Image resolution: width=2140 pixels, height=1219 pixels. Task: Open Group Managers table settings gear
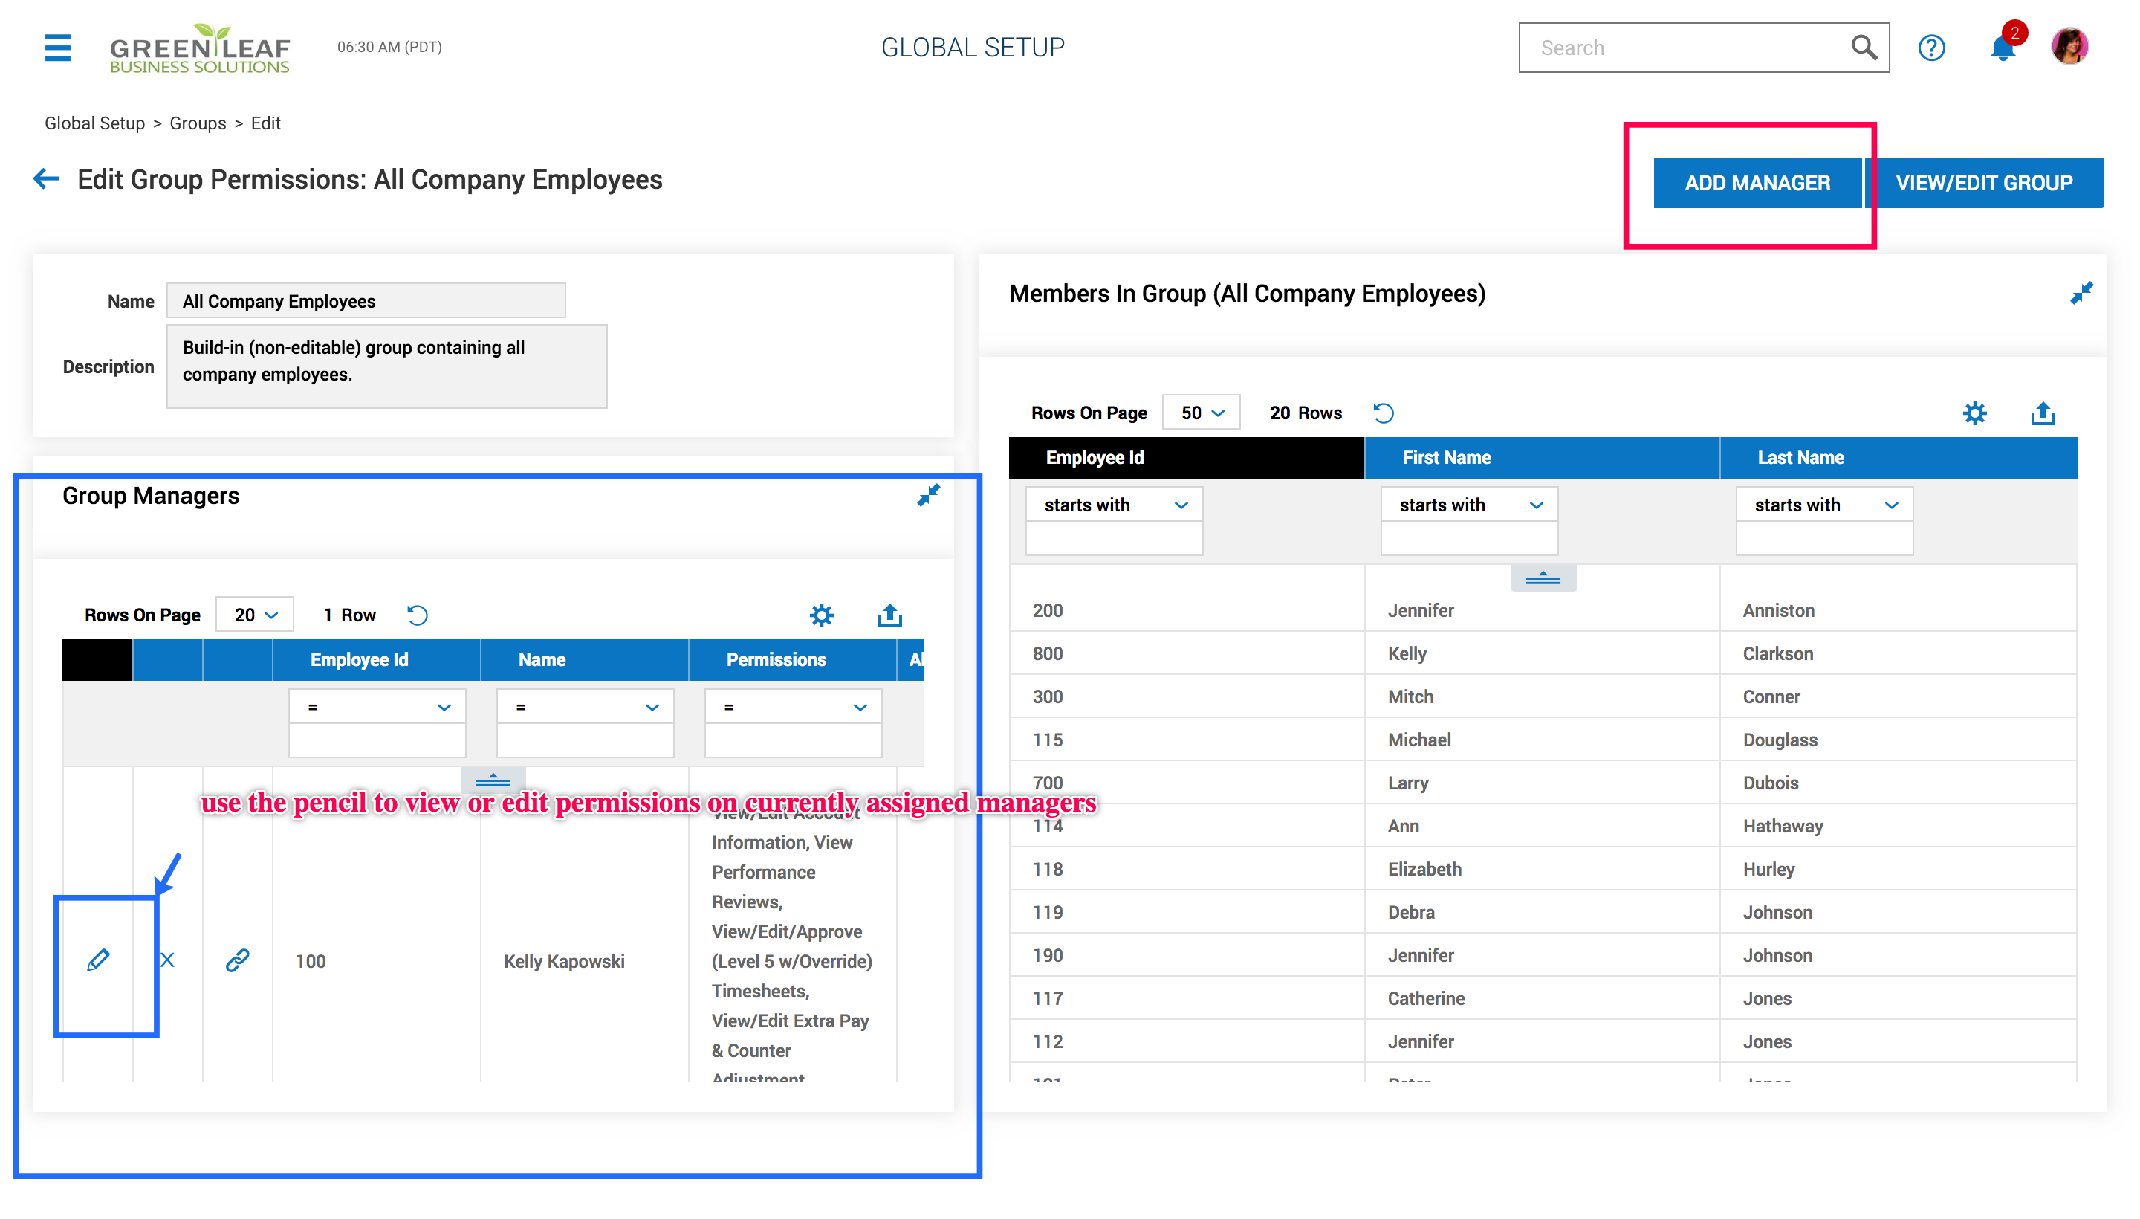point(821,615)
